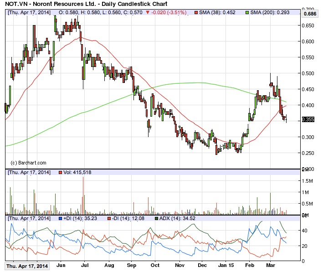Click the 0.250 price axis label

(308, 153)
